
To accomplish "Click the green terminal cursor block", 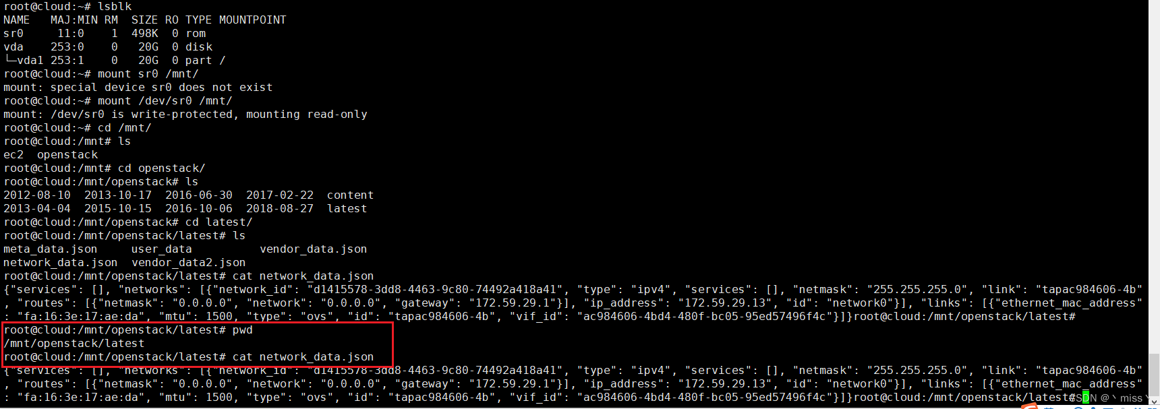I will pos(1086,398).
